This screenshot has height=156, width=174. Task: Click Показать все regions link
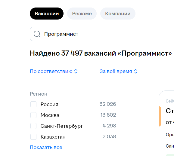pos(46,148)
